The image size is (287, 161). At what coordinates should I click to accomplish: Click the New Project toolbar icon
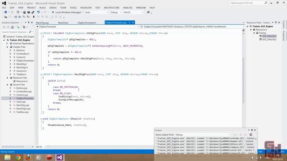pyautogui.click(x=18, y=12)
